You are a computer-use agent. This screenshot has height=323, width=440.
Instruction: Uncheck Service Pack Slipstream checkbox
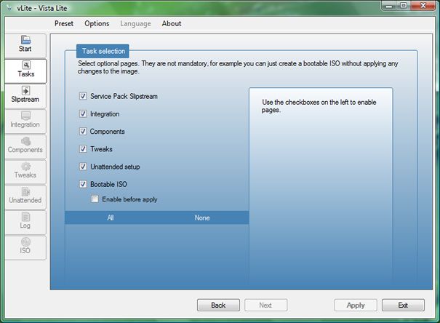(x=83, y=96)
